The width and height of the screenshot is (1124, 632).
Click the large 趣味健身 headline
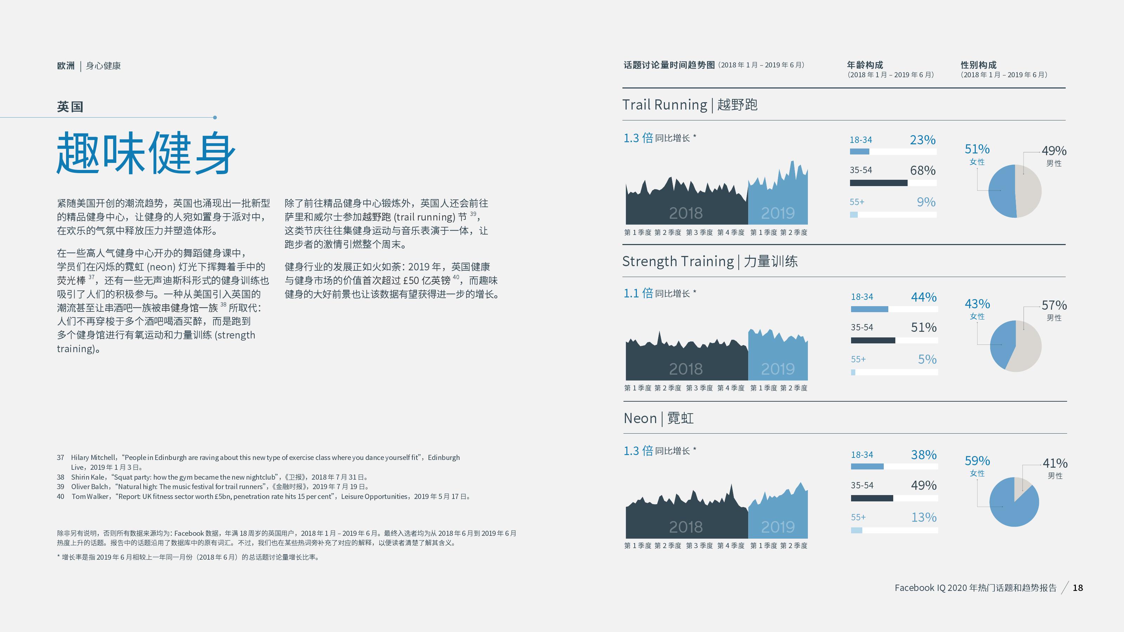(146, 153)
